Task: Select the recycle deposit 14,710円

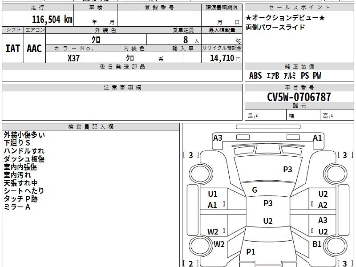Action: tap(225, 58)
